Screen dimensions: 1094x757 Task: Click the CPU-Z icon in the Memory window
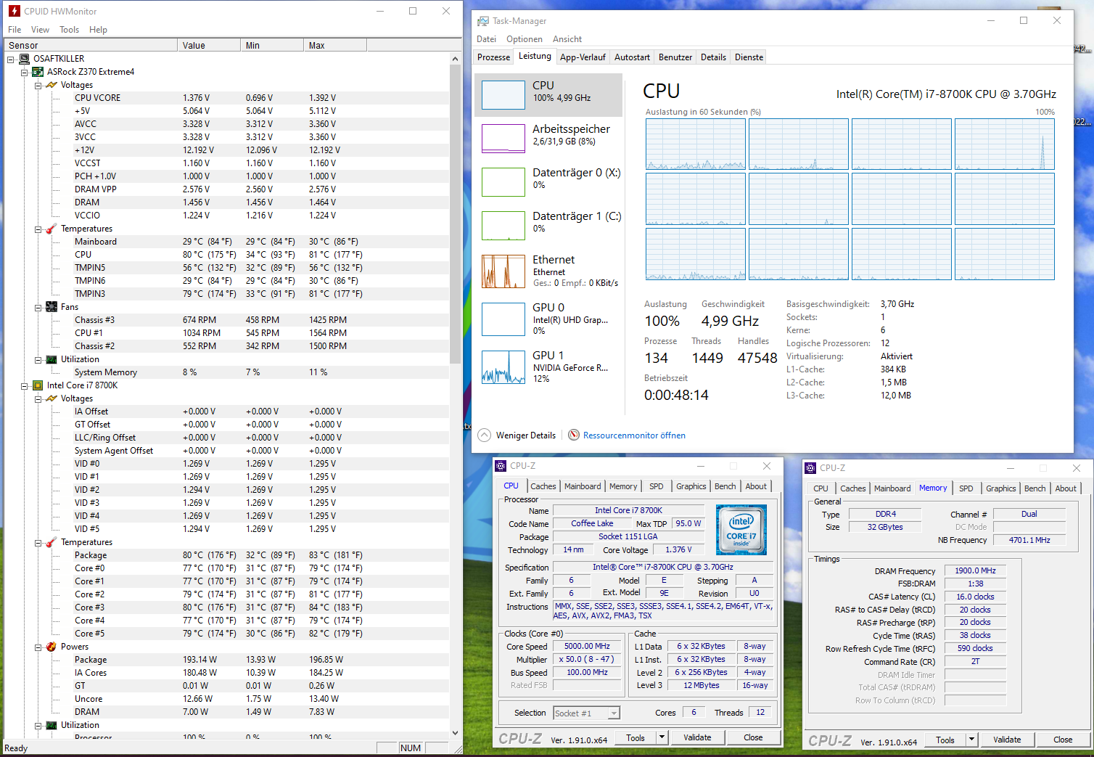point(811,468)
